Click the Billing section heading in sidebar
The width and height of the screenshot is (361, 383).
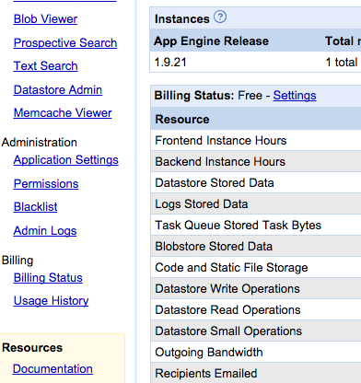coord(17,261)
